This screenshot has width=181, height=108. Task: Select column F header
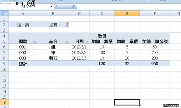[x=155, y=13]
